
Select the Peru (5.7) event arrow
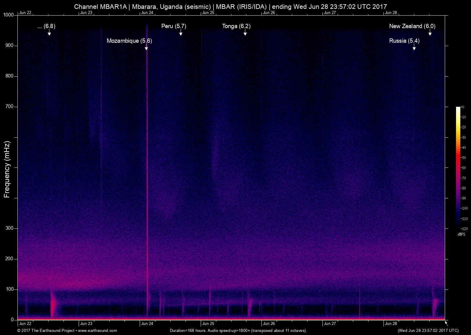(x=181, y=34)
